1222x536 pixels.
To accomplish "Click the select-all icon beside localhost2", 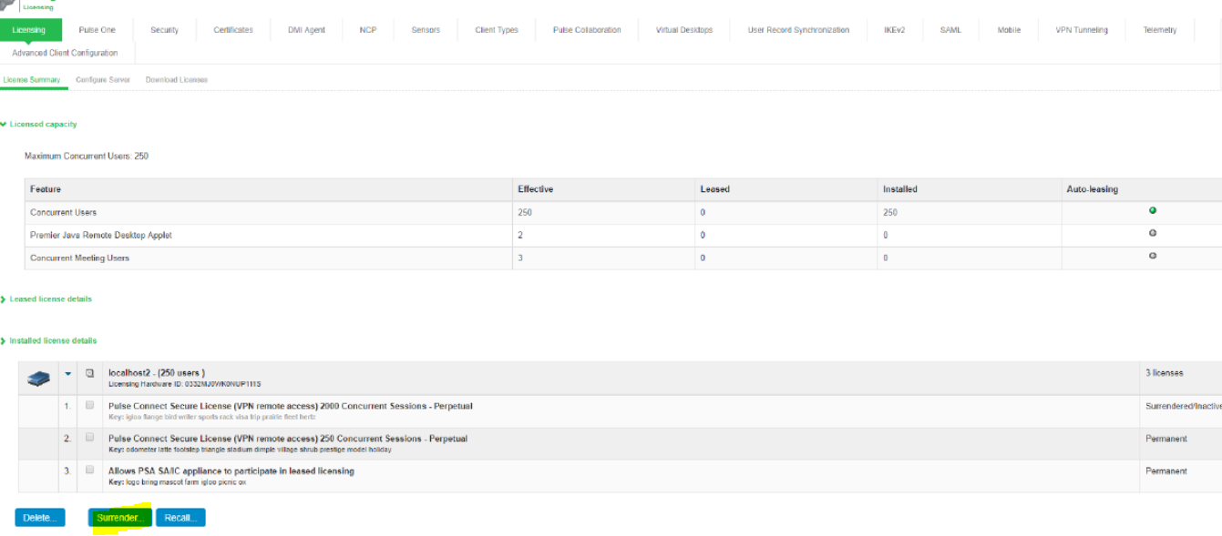I will [89, 373].
